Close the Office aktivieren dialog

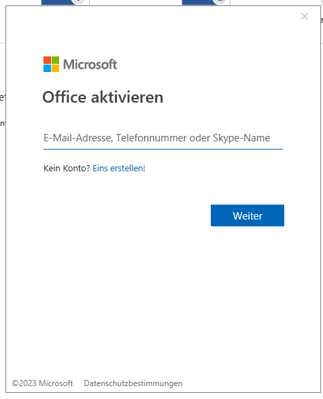coord(305,16)
